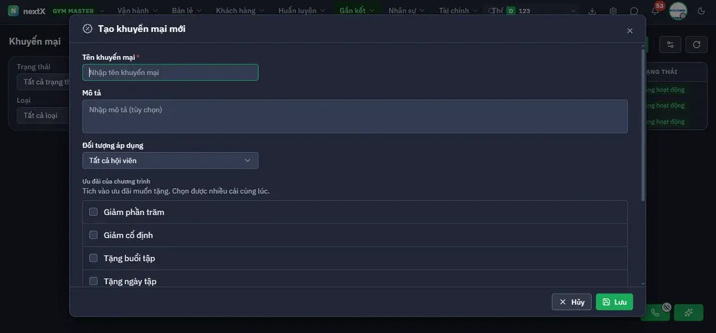Screen dimensions: 716x333
Task: Click the nextX logo icon
Action: pos(13,11)
